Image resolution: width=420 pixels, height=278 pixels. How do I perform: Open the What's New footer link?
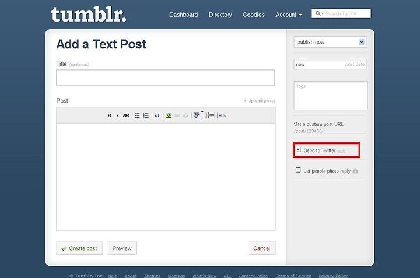(x=204, y=275)
